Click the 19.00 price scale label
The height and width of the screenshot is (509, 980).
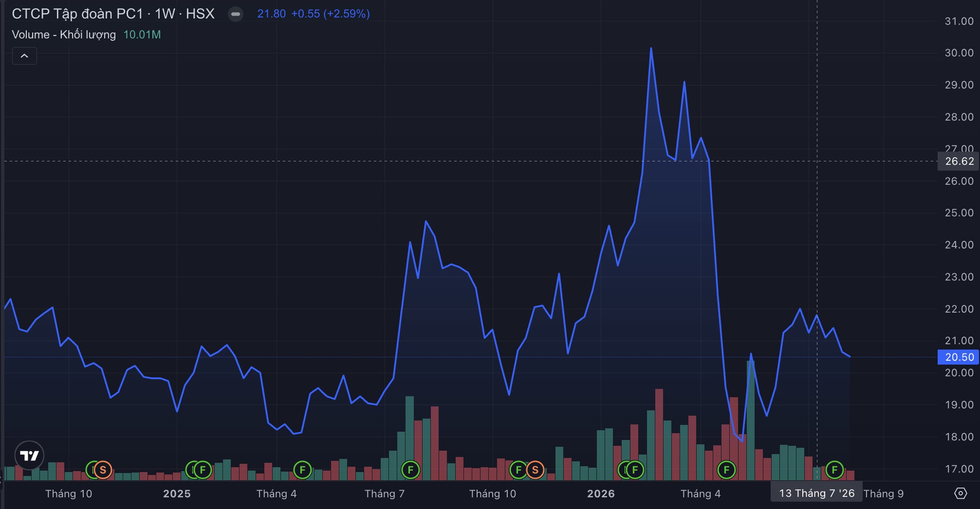[959, 405]
